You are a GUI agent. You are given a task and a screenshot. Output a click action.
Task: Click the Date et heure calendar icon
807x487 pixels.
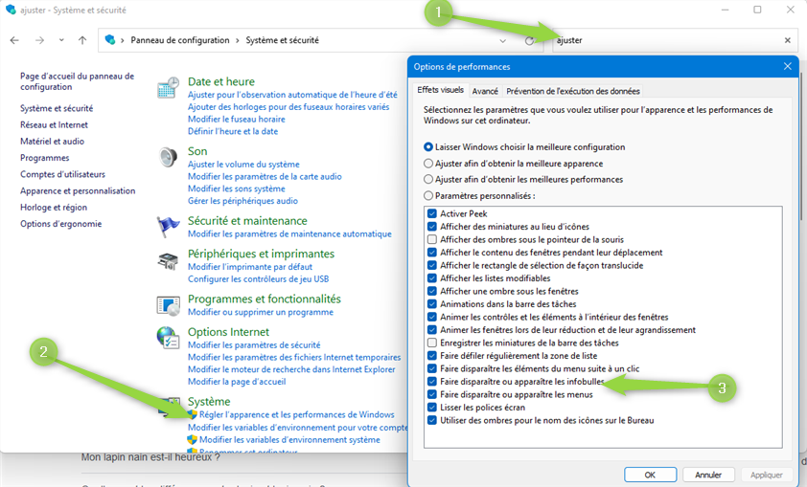tap(169, 87)
